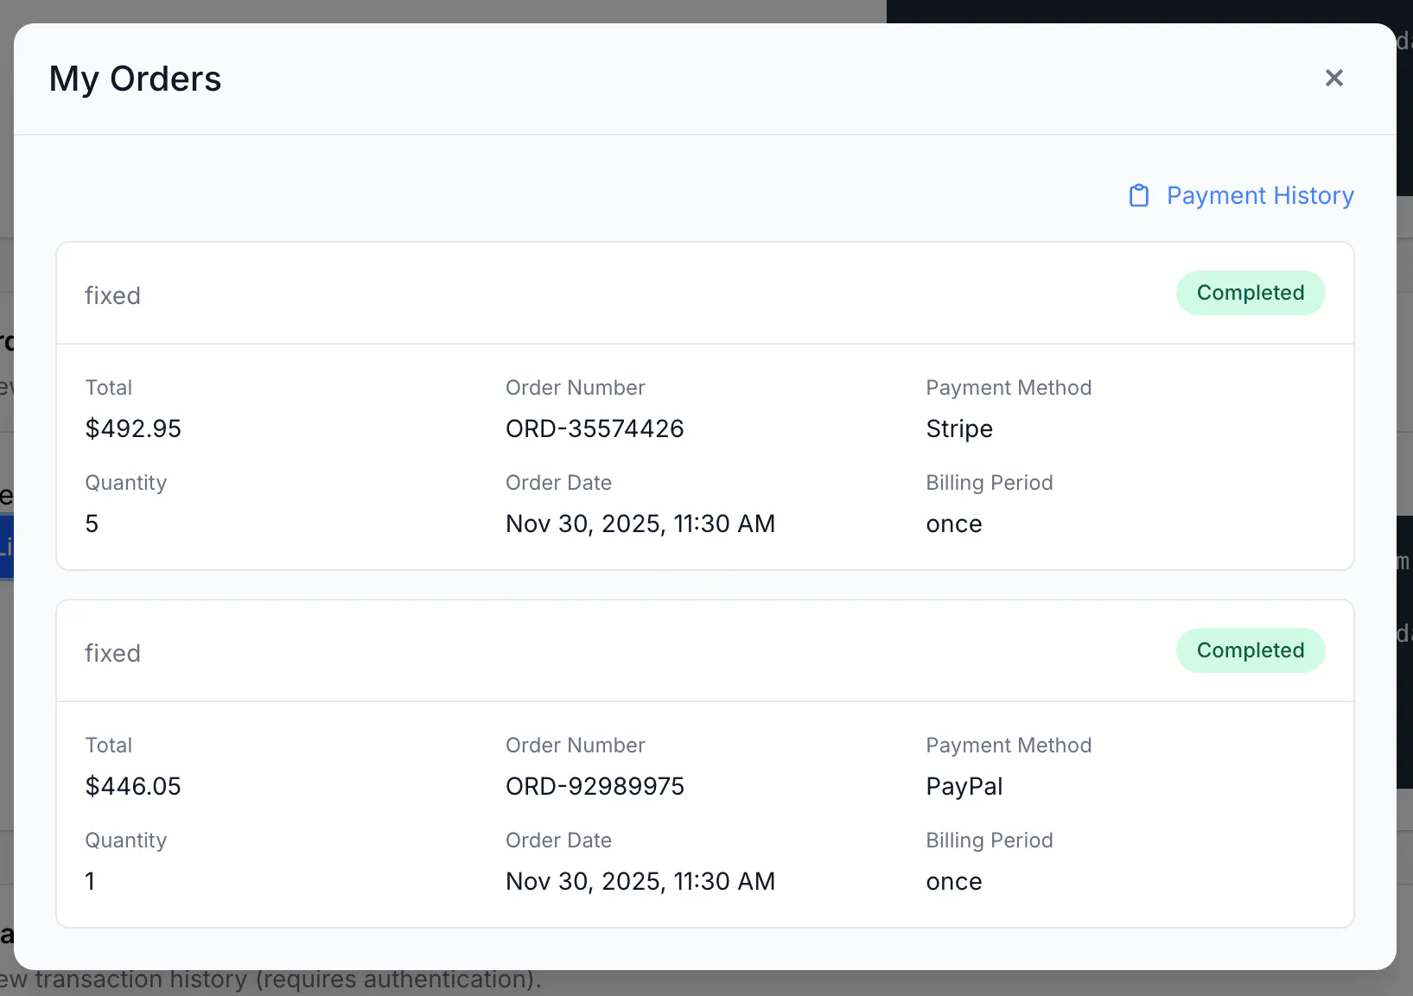Click the order date in the PayPal order
Image resolution: width=1413 pixels, height=996 pixels.
coord(640,881)
